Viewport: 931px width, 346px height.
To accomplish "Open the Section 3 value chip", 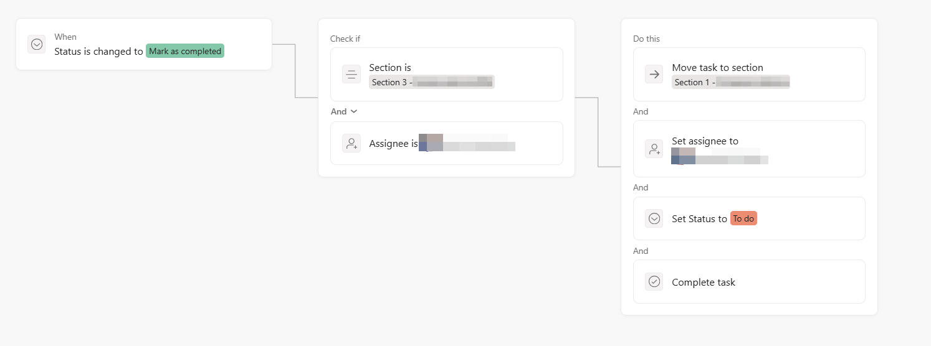I will point(431,82).
